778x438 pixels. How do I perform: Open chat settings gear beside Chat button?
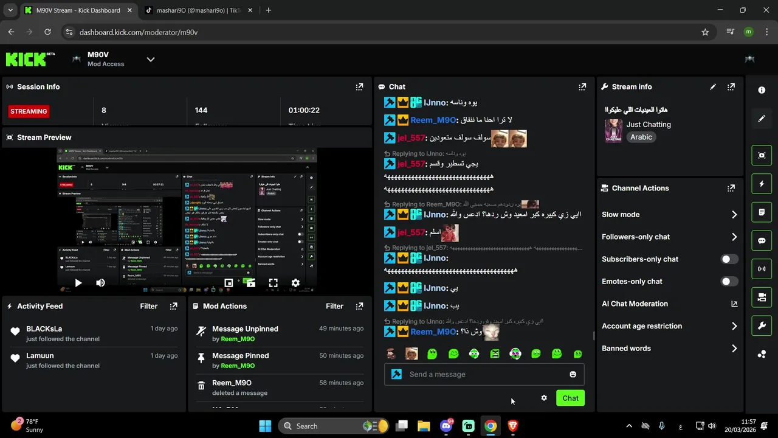coord(544,398)
